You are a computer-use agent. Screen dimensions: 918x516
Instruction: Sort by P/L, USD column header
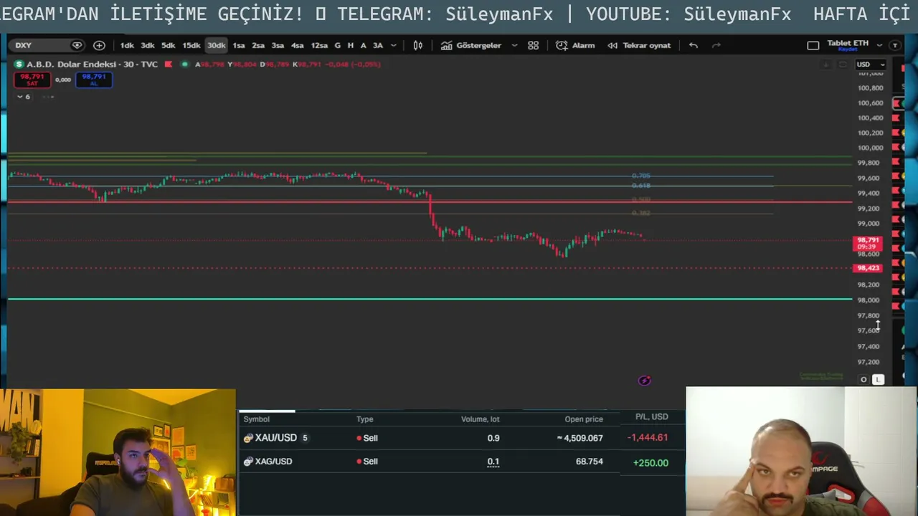pos(651,416)
